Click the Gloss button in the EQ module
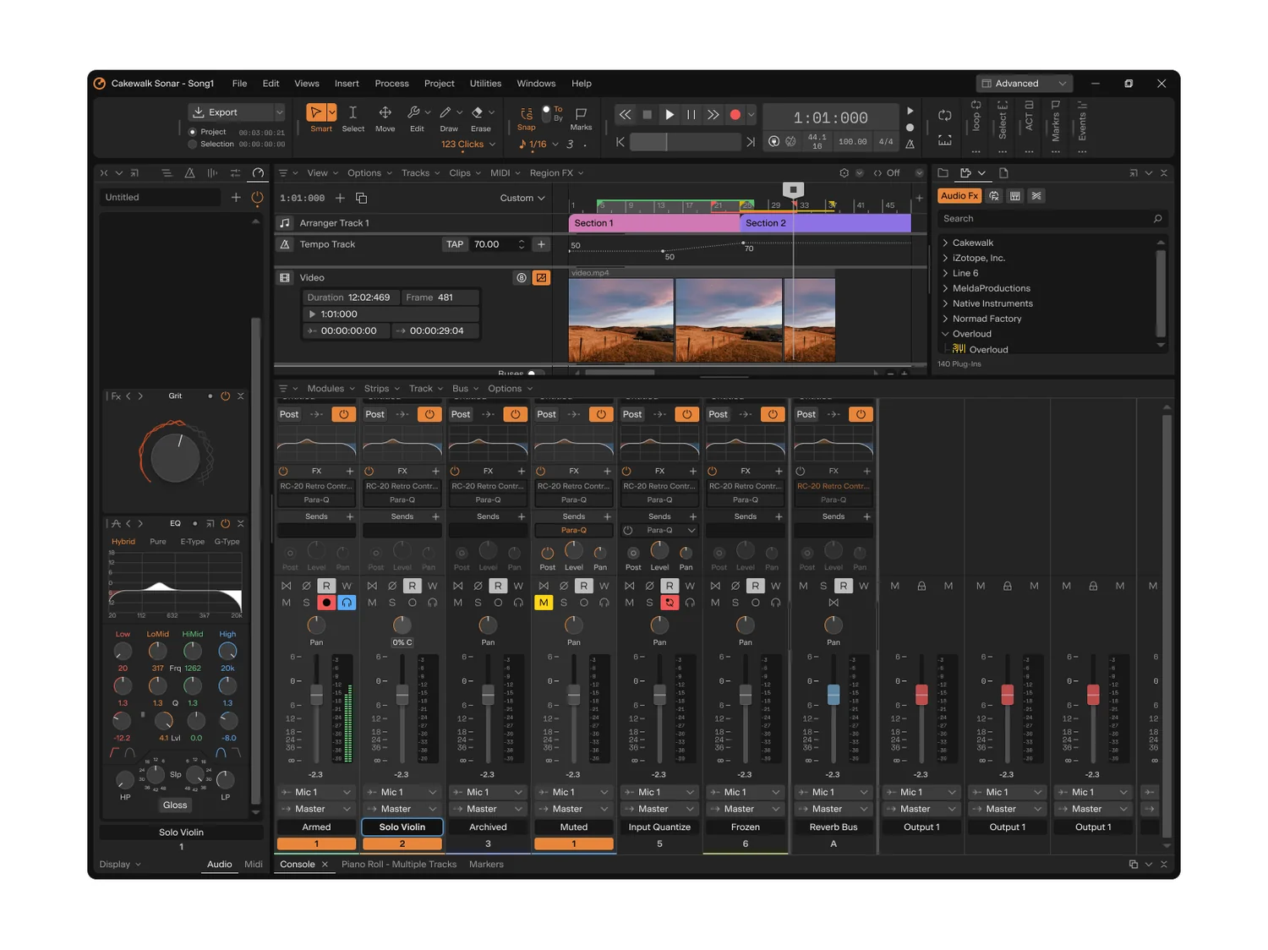 (x=175, y=805)
